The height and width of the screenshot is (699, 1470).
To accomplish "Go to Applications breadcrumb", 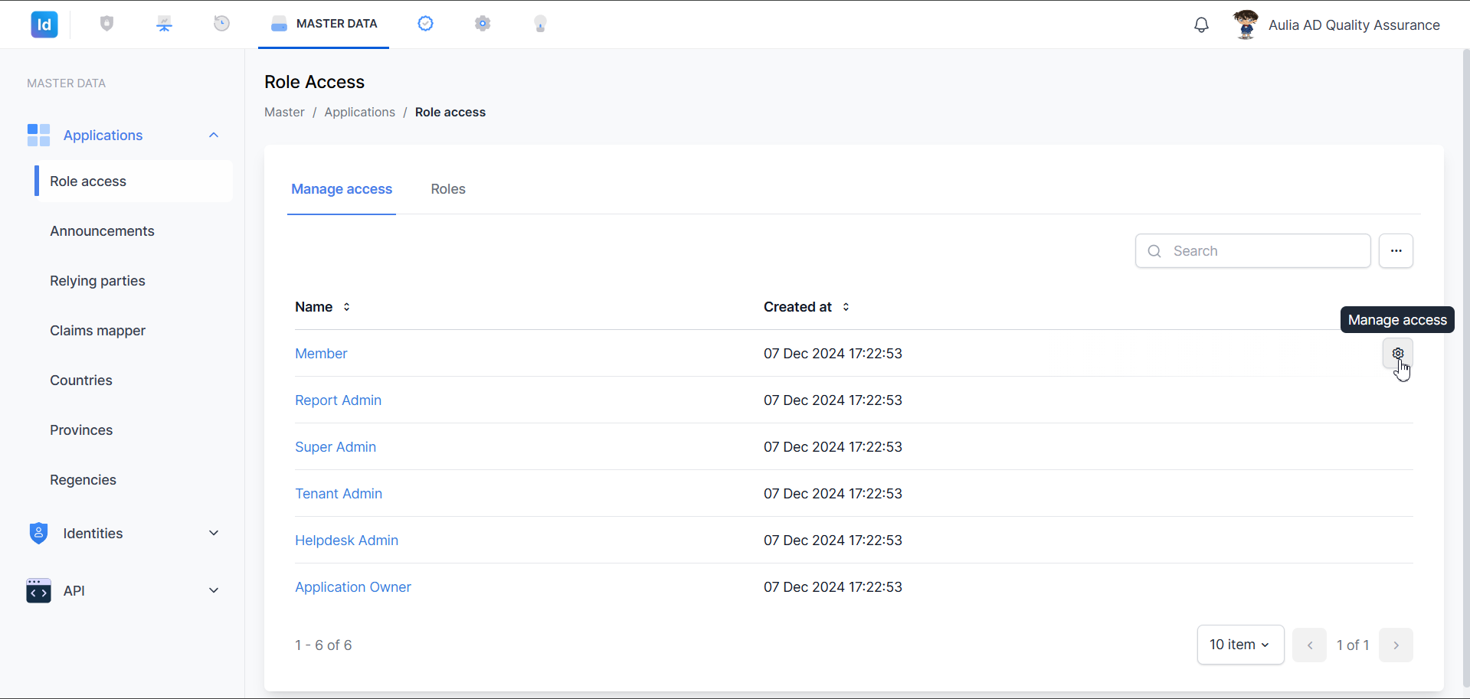I will pos(359,112).
